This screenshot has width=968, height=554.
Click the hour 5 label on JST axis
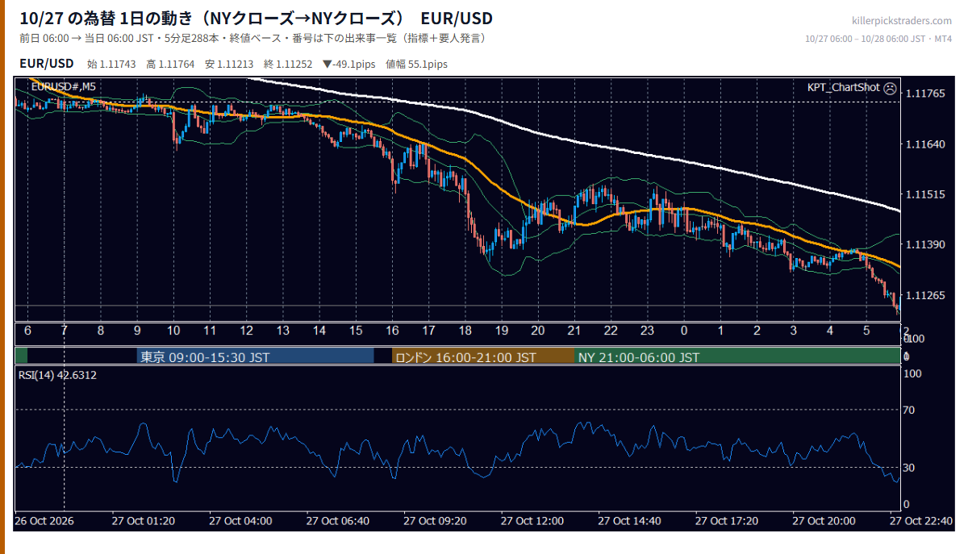tap(866, 331)
